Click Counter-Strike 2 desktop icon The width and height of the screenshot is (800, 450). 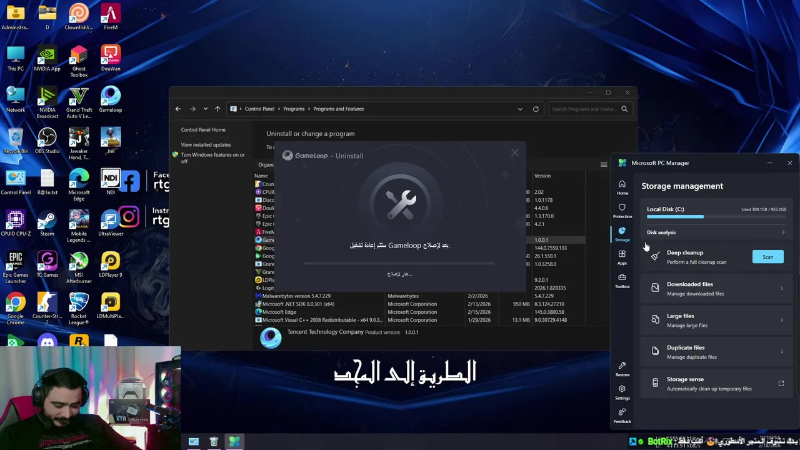tap(47, 309)
